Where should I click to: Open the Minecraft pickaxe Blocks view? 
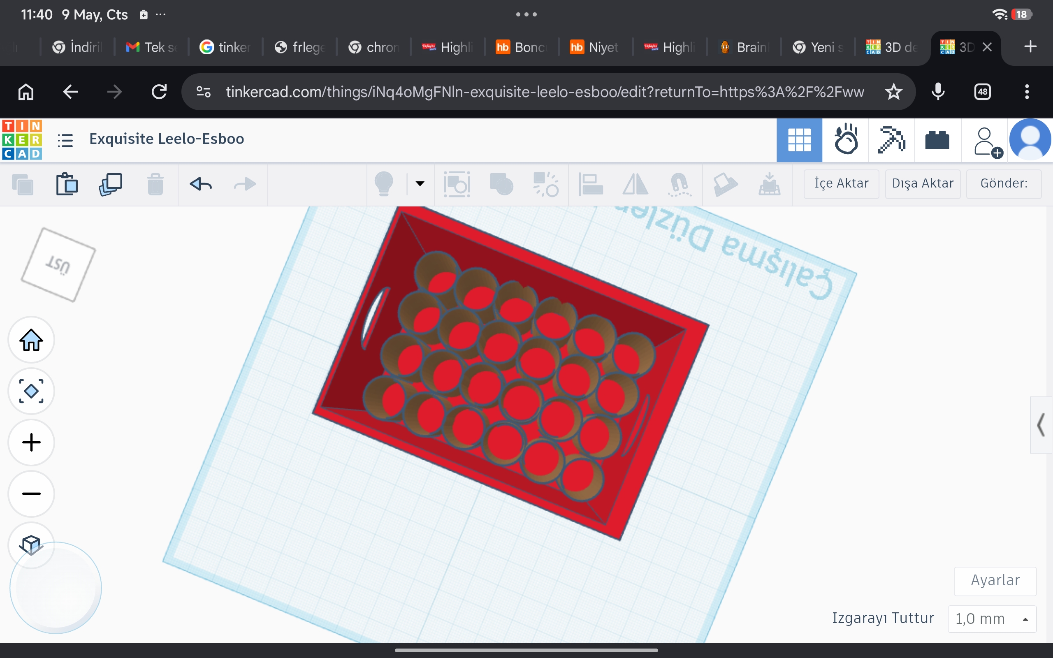point(892,140)
